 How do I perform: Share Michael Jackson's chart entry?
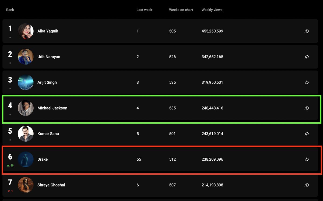[x=307, y=108]
